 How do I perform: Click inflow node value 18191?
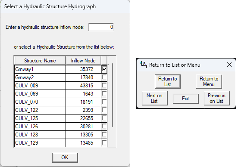[x=83, y=102]
